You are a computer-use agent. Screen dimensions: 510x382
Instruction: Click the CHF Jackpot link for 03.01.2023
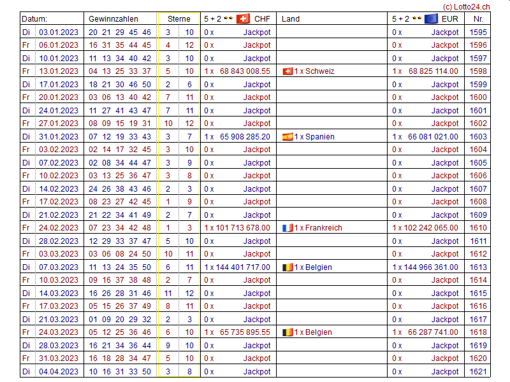(x=257, y=32)
